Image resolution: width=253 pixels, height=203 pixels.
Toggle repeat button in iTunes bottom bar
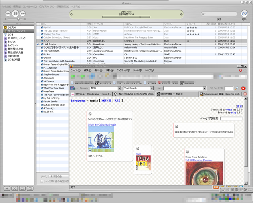coord(22,188)
